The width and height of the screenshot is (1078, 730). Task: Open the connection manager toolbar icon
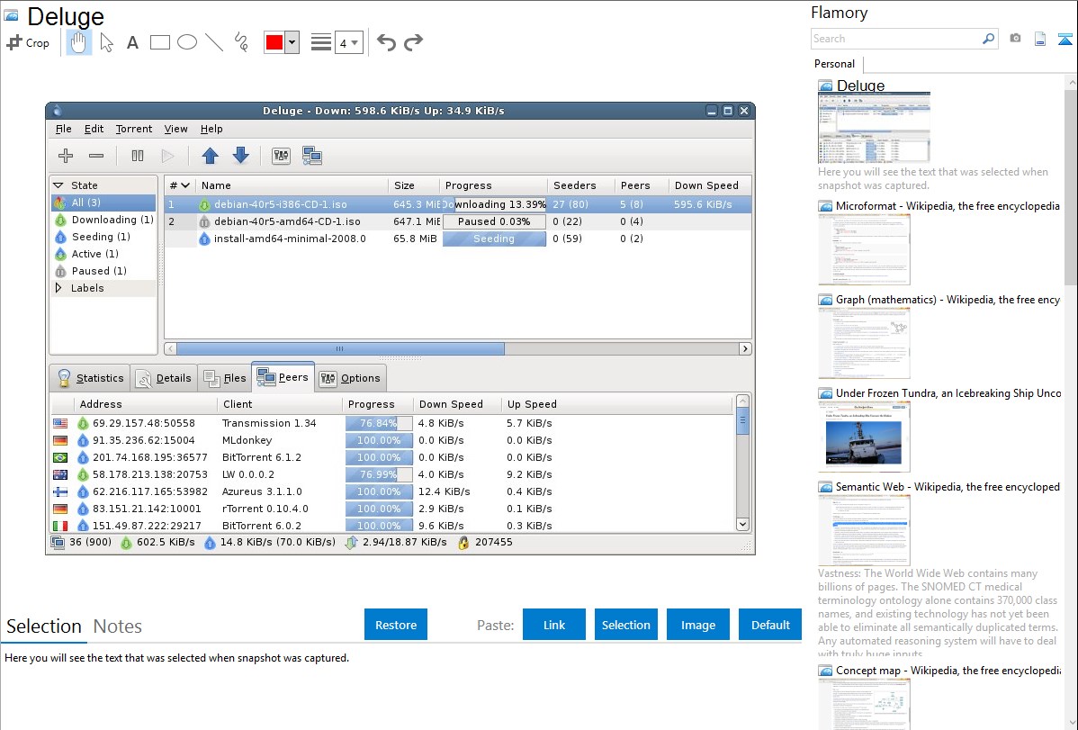[312, 156]
